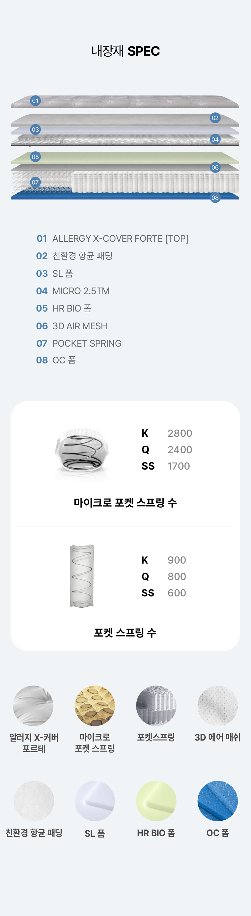Viewport: 251px width, 916px height.
Task: Select the 03 badge on the mattress layers
Action: (x=35, y=129)
